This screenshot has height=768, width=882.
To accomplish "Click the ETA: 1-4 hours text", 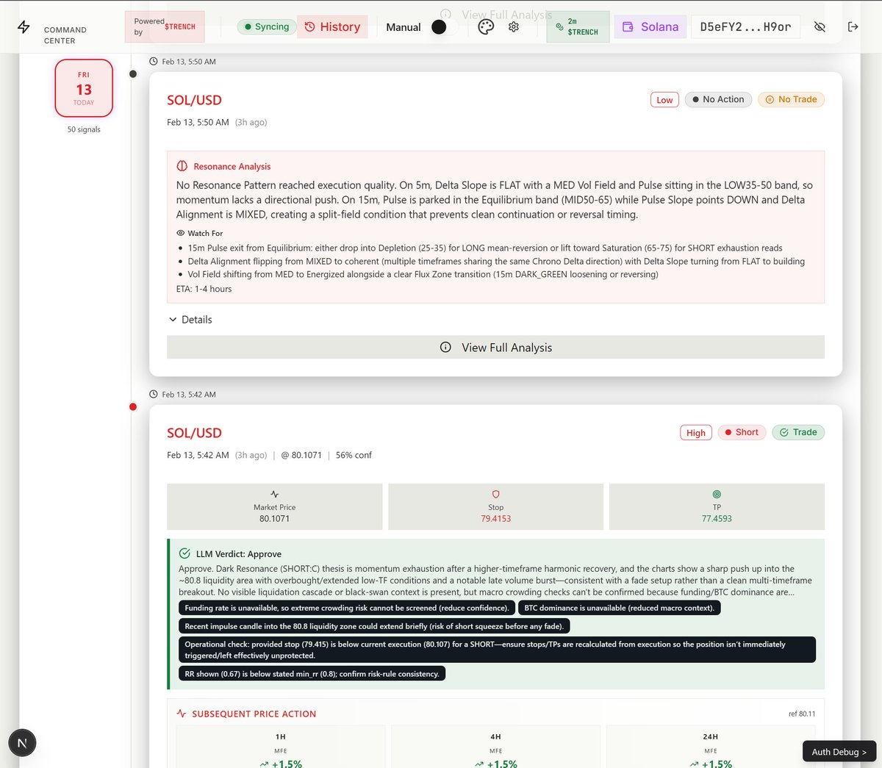I will click(204, 289).
